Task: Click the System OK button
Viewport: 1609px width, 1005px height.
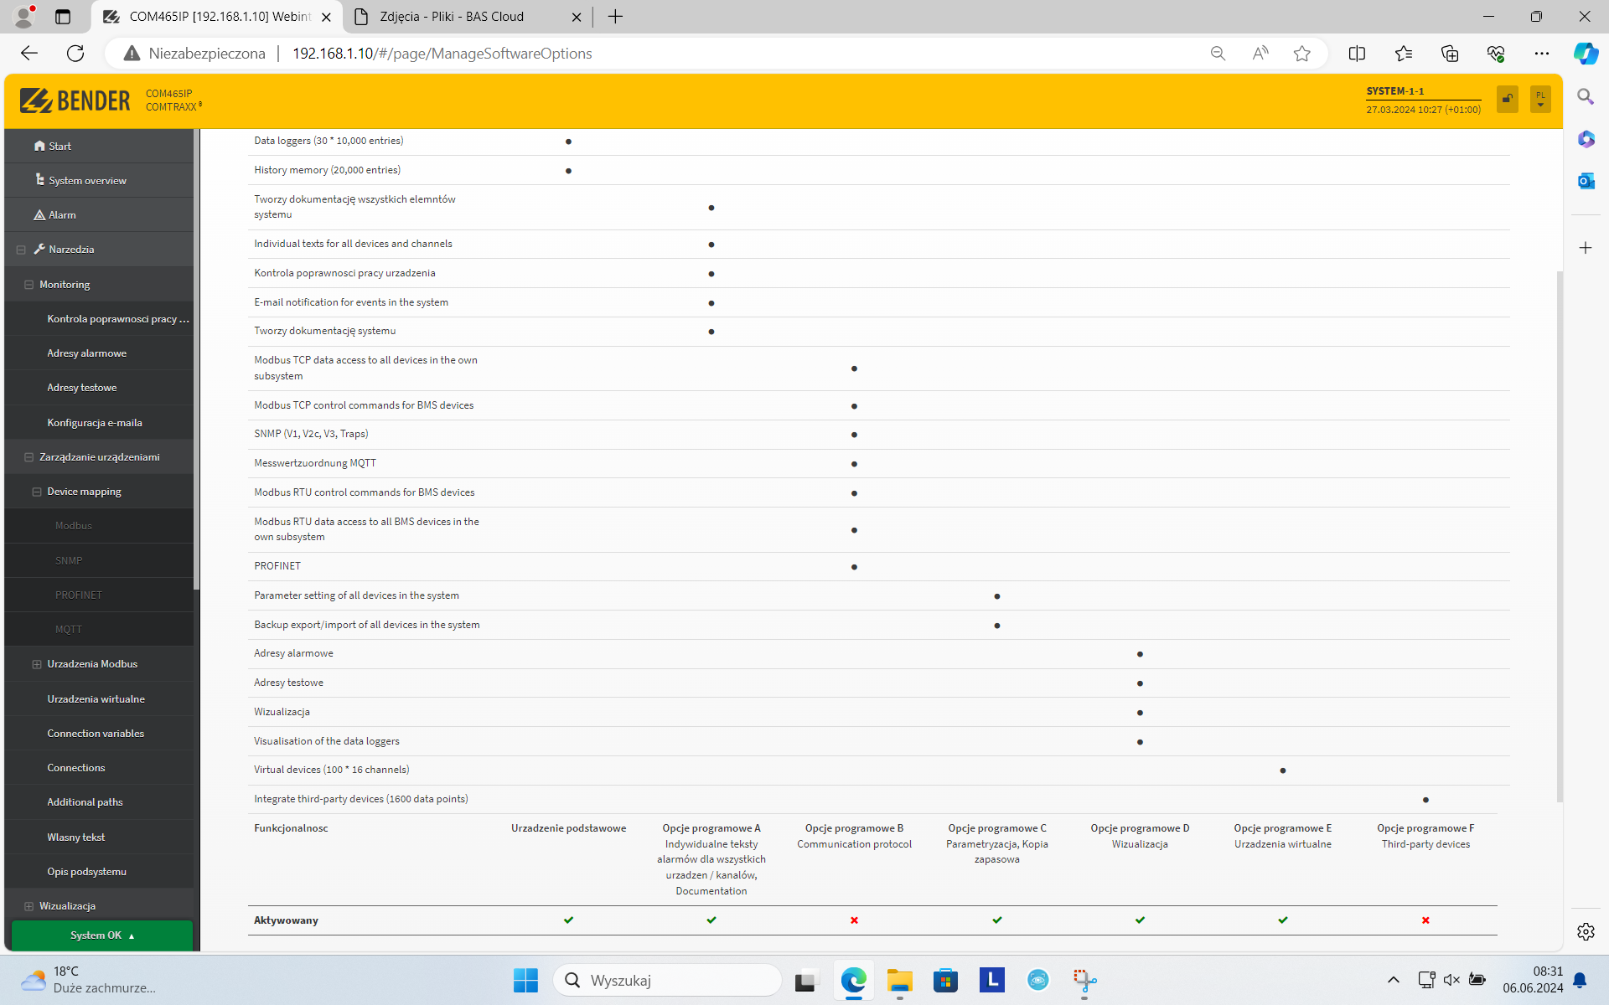Action: click(100, 935)
